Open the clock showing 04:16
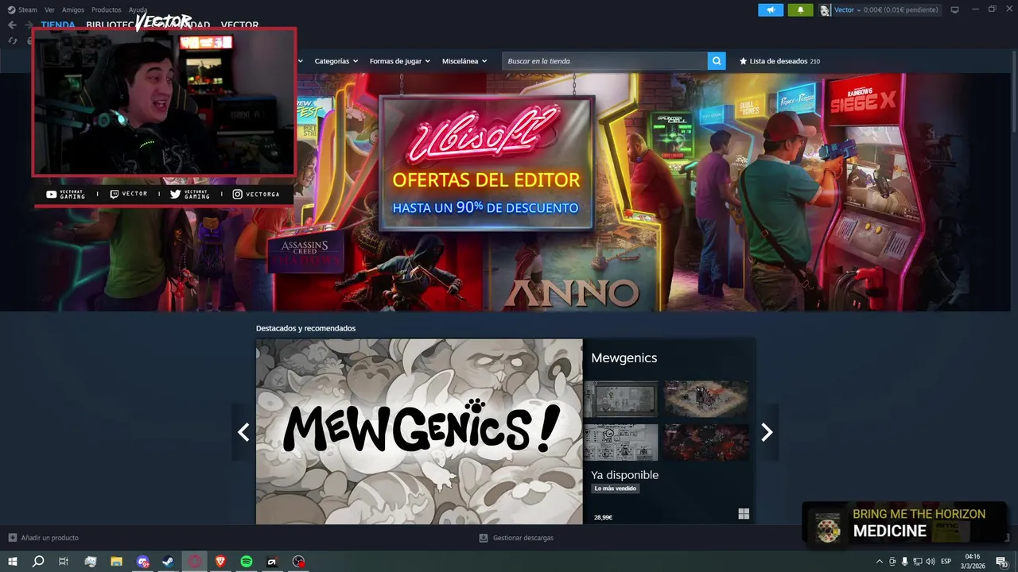1018x572 pixels. [973, 562]
